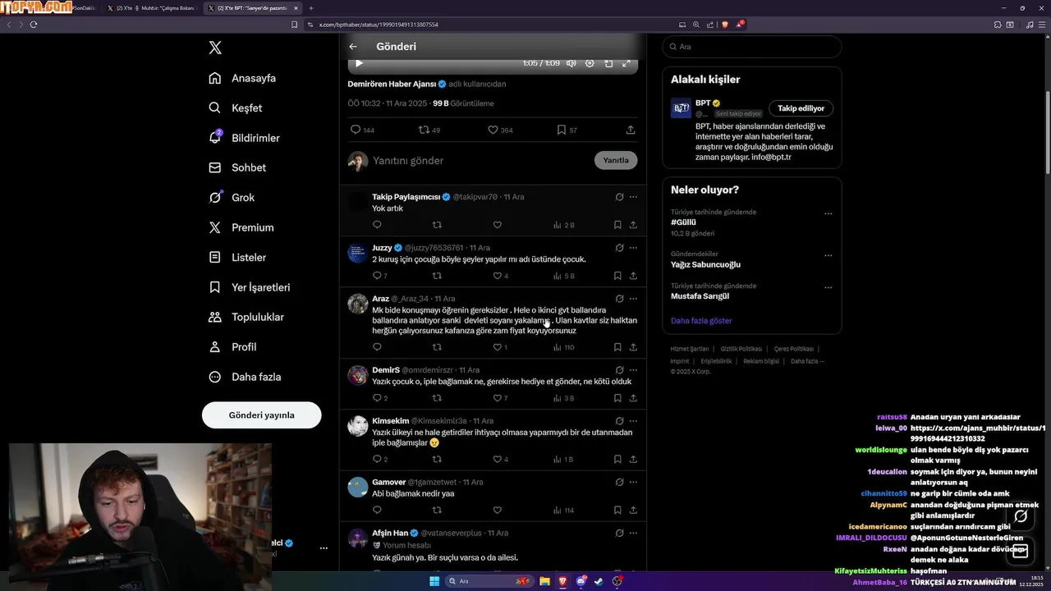Play the video
The height and width of the screenshot is (591, 1051).
(x=359, y=63)
